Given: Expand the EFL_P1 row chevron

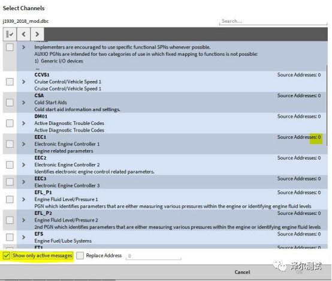Looking at the screenshot, I should 23,199.
